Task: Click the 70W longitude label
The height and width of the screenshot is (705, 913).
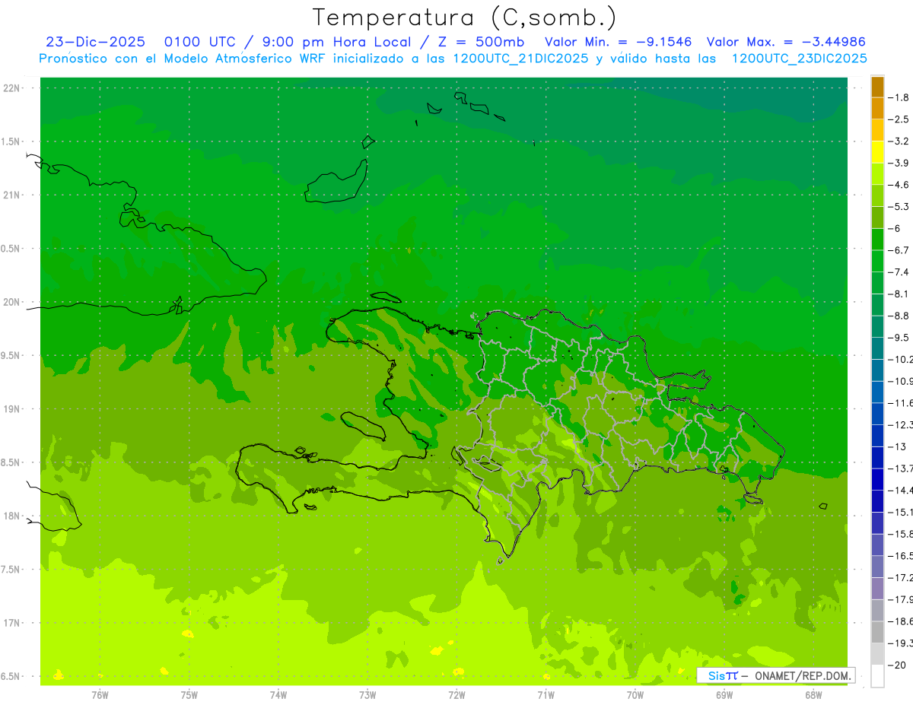Action: click(x=635, y=694)
